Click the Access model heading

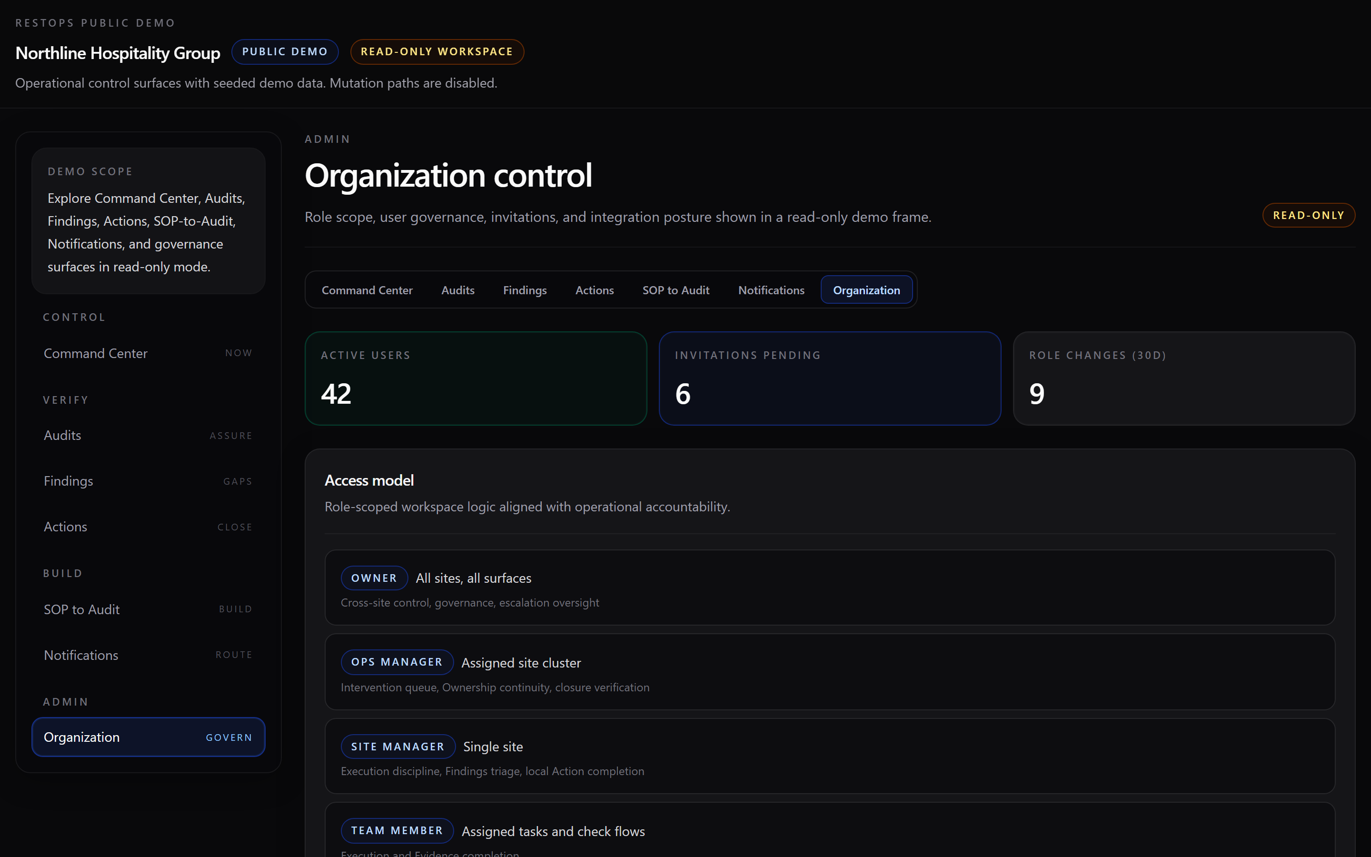click(369, 481)
